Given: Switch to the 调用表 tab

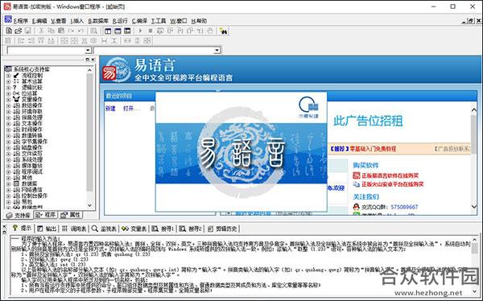Looking at the screenshot, I should coord(74,229).
